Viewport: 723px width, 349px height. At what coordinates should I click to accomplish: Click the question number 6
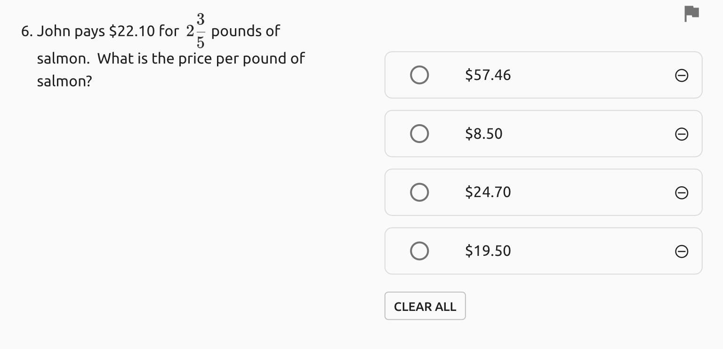(26, 32)
